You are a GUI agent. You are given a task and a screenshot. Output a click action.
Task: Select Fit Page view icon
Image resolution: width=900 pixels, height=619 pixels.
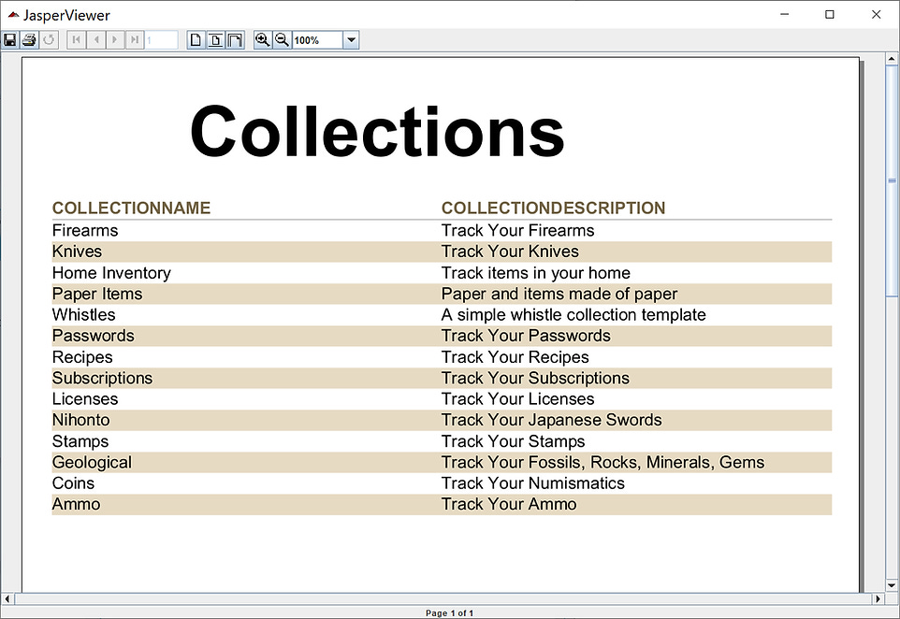pyautogui.click(x=216, y=40)
